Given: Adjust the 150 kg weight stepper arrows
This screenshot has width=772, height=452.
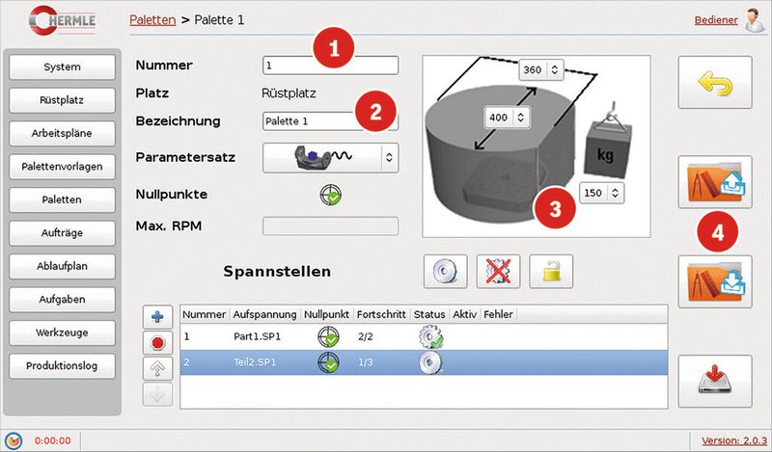Looking at the screenshot, I should click(x=615, y=193).
